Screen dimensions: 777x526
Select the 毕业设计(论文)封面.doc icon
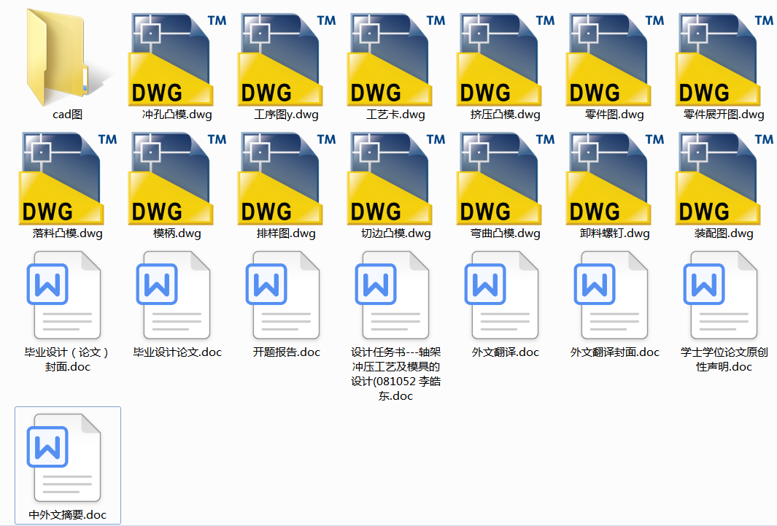[x=64, y=295]
